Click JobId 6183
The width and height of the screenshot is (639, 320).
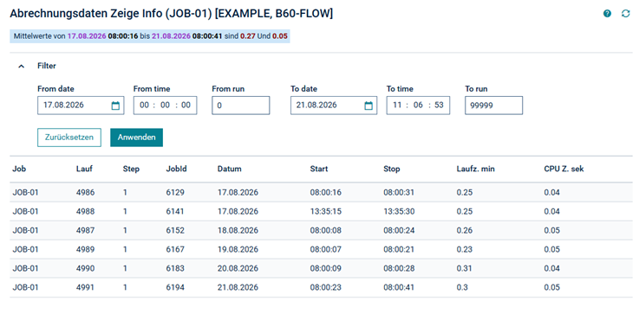pos(175,268)
